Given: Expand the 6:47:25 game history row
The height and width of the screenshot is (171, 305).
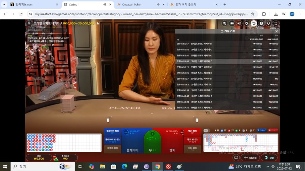Looking at the screenshot, I should [228, 108].
